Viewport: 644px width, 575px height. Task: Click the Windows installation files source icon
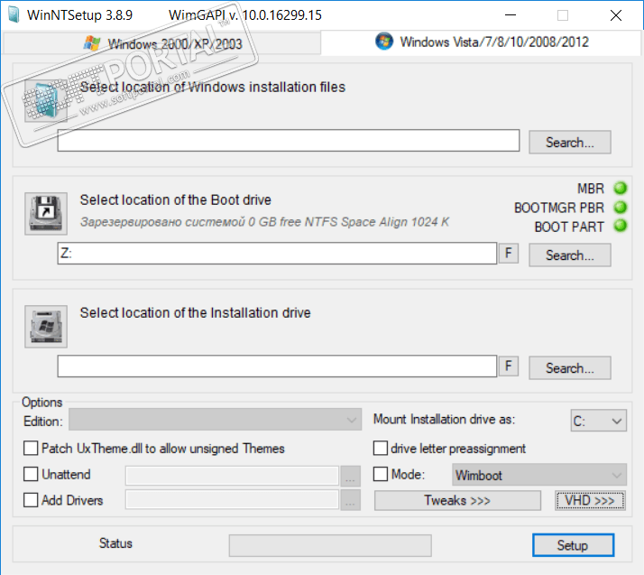pos(46,101)
